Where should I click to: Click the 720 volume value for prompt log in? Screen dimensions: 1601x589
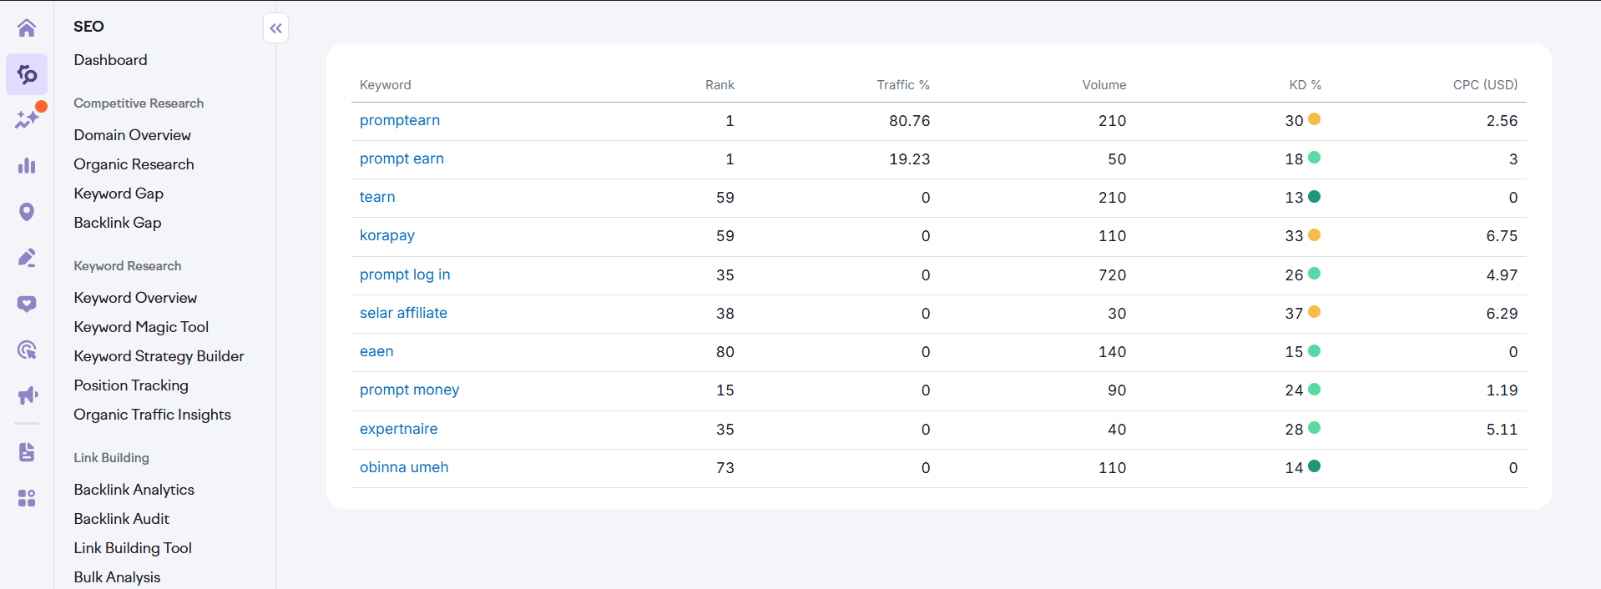pyautogui.click(x=1112, y=275)
